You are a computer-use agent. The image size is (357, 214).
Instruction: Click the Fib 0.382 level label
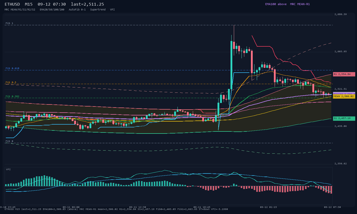tap(12, 96)
